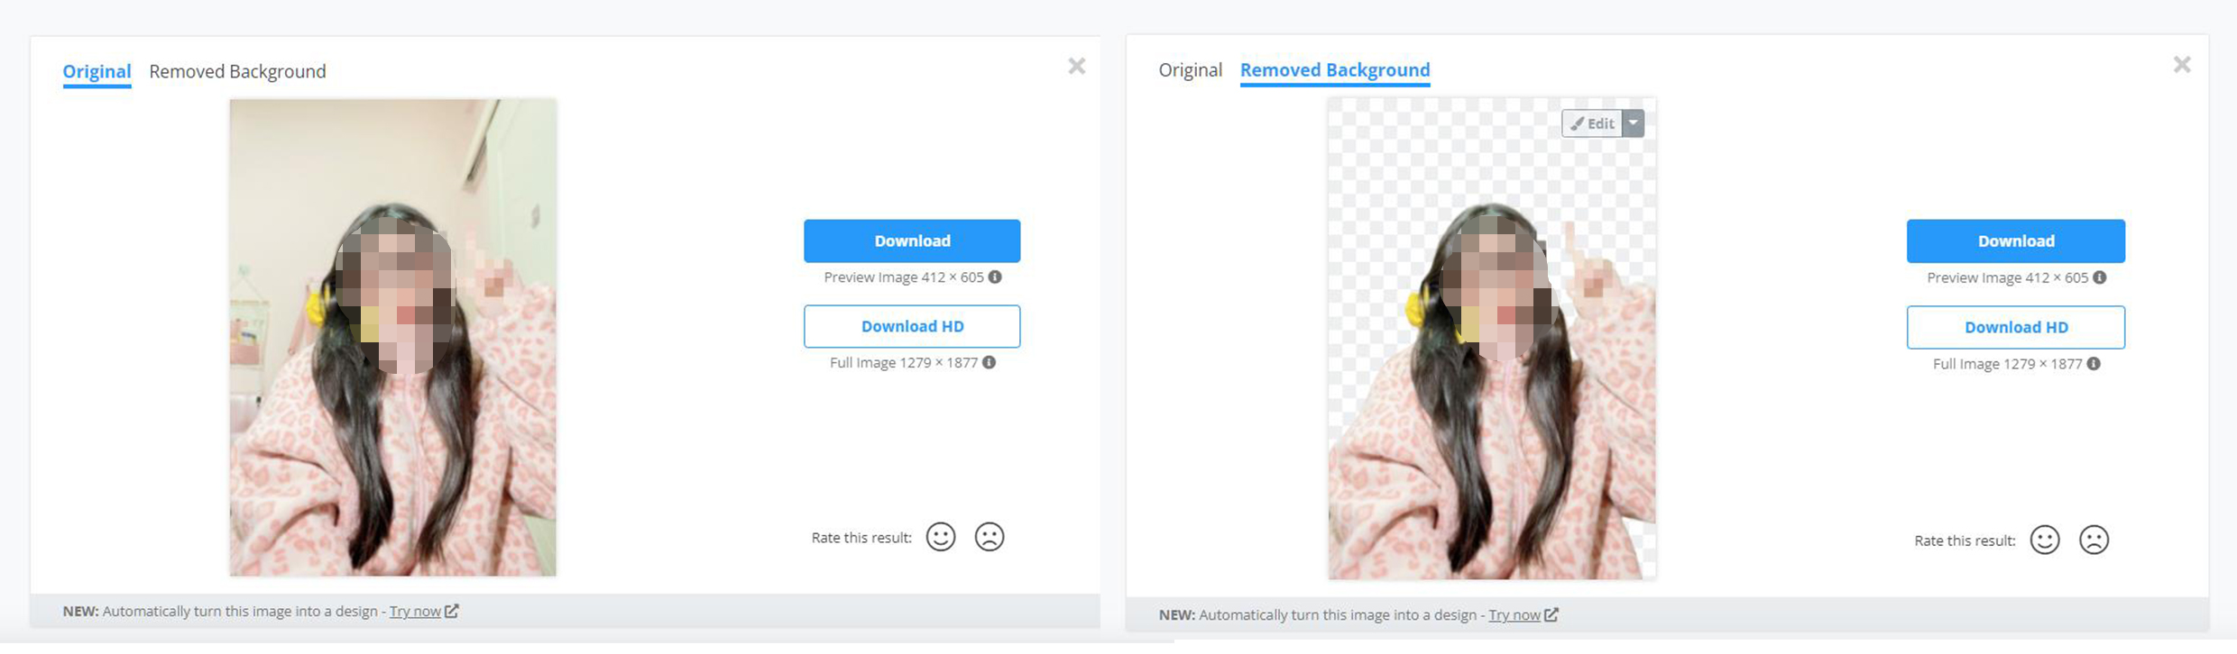Select the active Original tab in left panel
Image resolution: width=2237 pixels, height=654 pixels.
[x=97, y=71]
